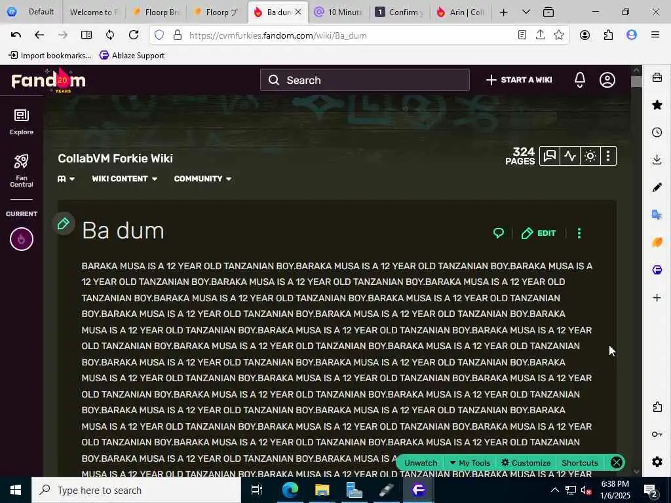Open the translate panel icon
671x503 pixels.
coord(657,214)
